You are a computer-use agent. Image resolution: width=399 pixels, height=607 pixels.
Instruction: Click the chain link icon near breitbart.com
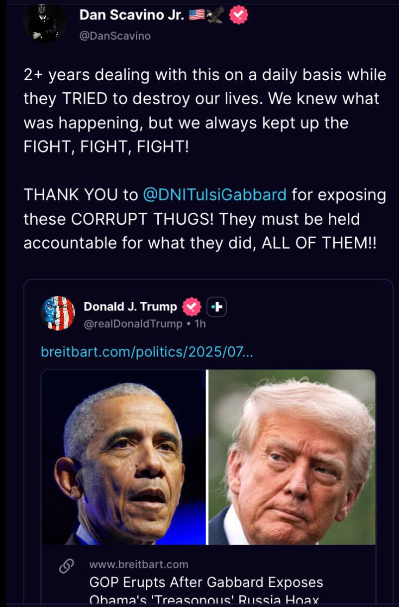tap(66, 566)
